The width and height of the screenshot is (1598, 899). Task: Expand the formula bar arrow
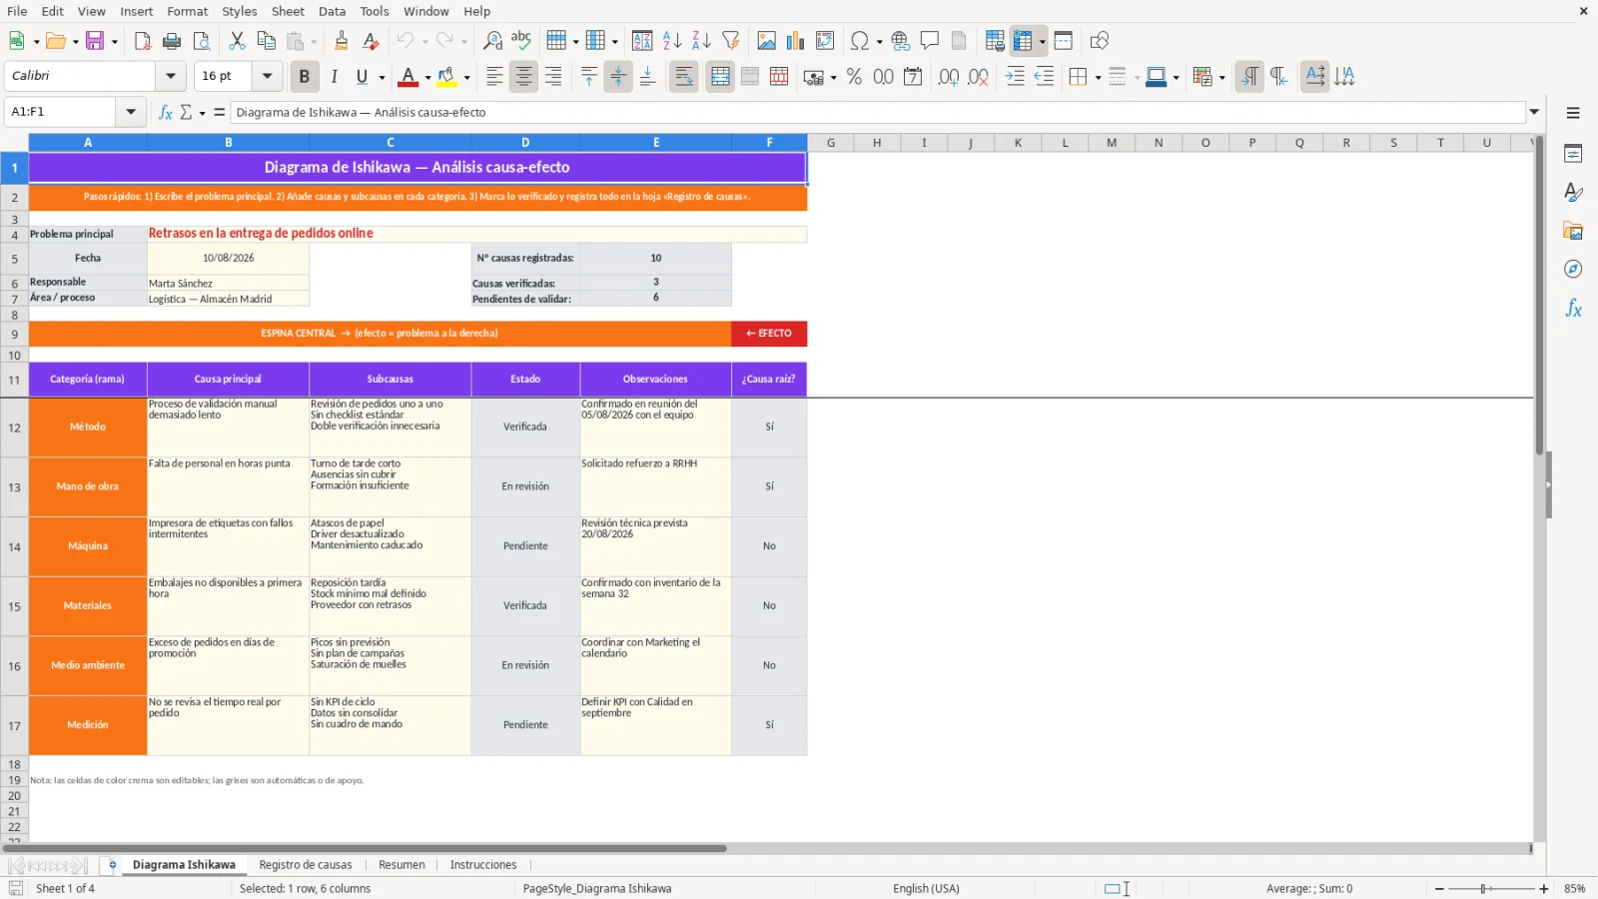[x=1534, y=112]
